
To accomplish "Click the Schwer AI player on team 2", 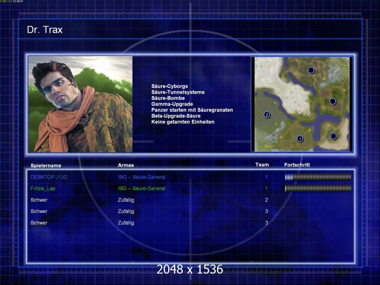I will [x=39, y=200].
